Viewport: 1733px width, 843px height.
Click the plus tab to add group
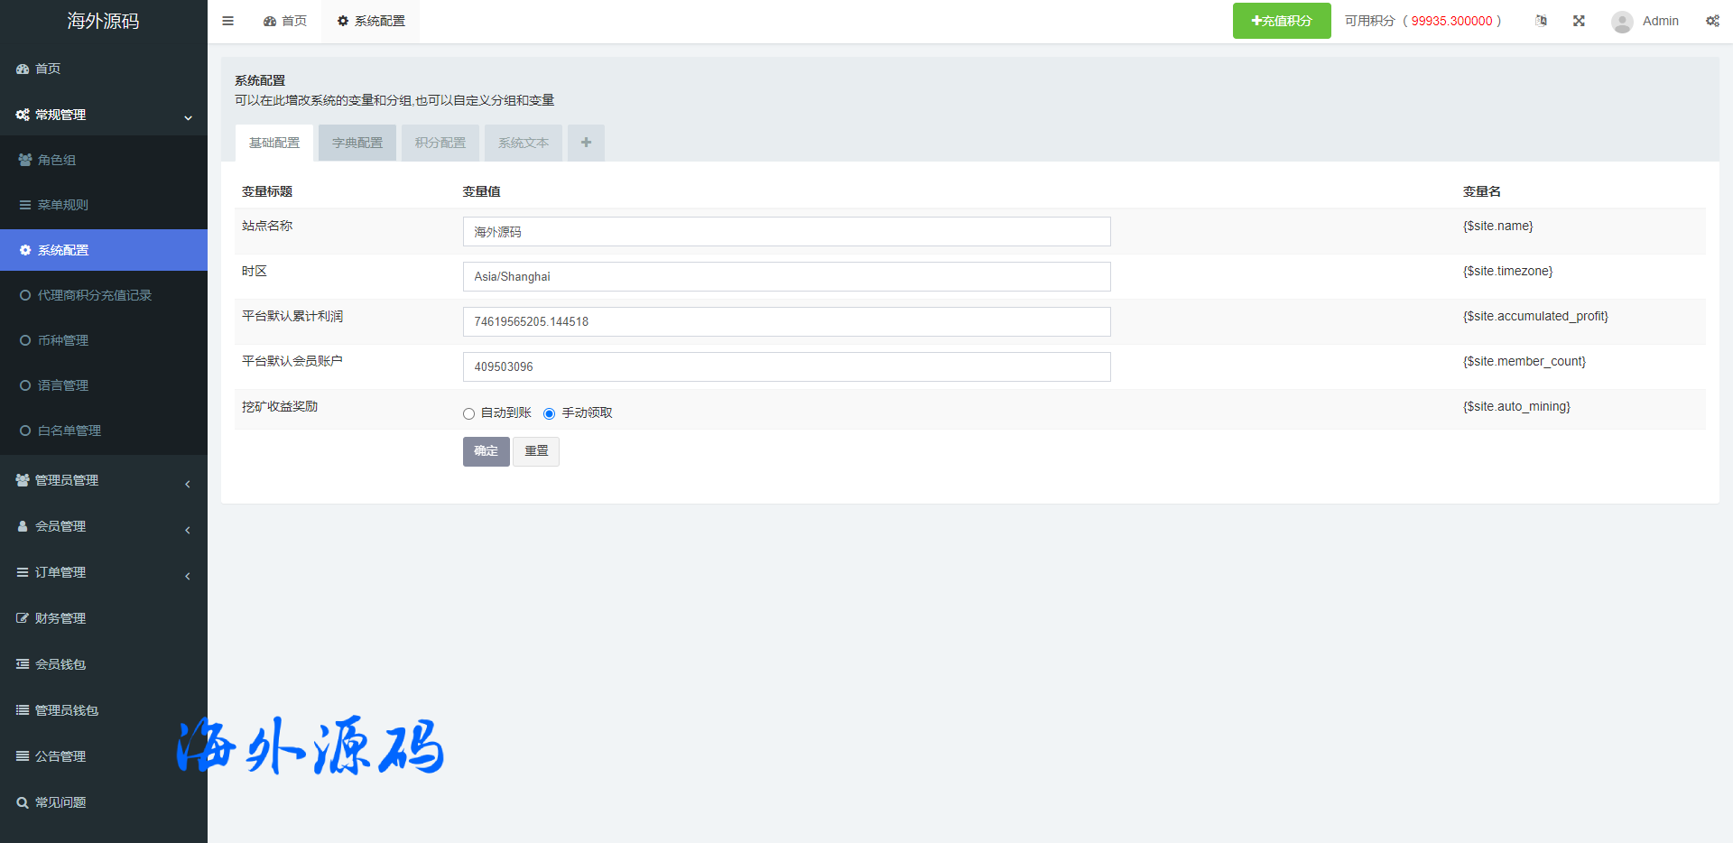[586, 143]
